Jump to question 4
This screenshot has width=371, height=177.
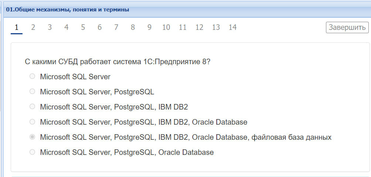click(66, 28)
